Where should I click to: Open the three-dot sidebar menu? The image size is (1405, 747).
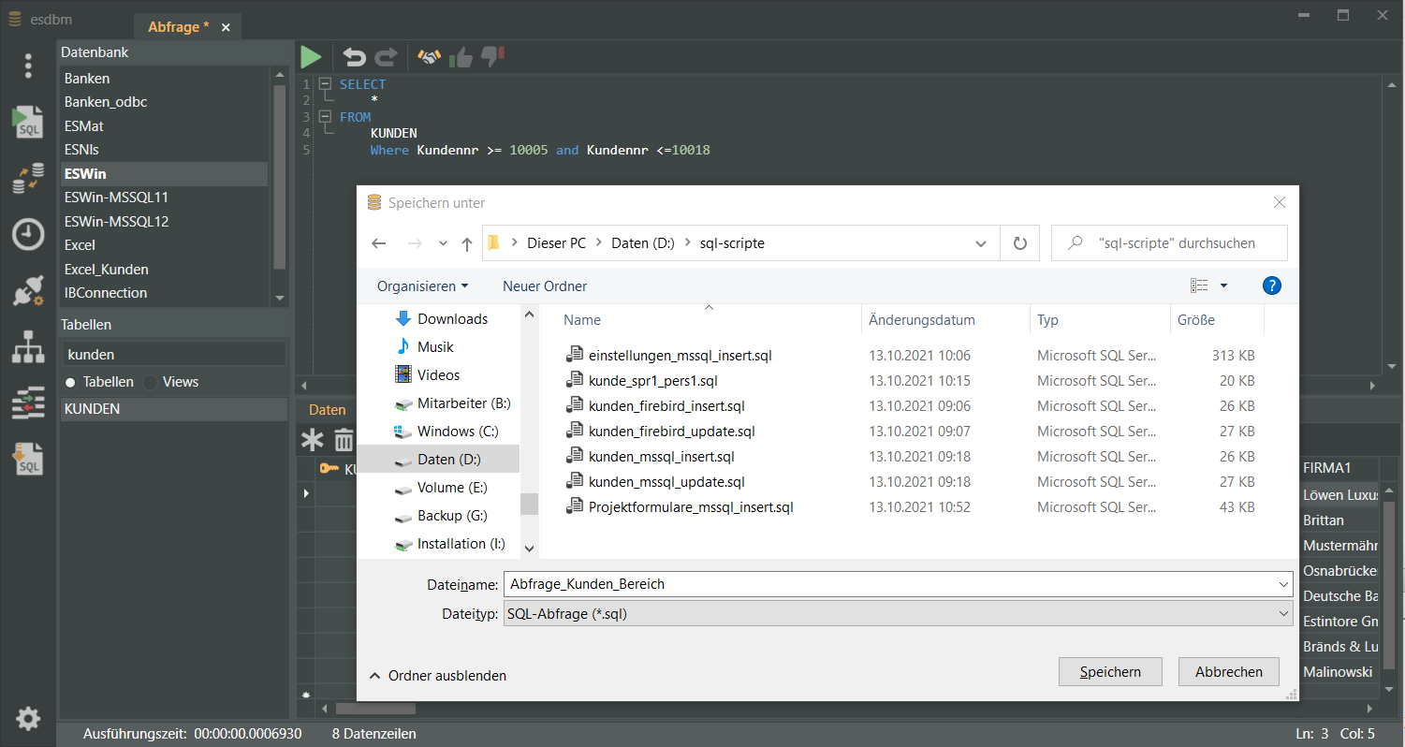point(28,66)
